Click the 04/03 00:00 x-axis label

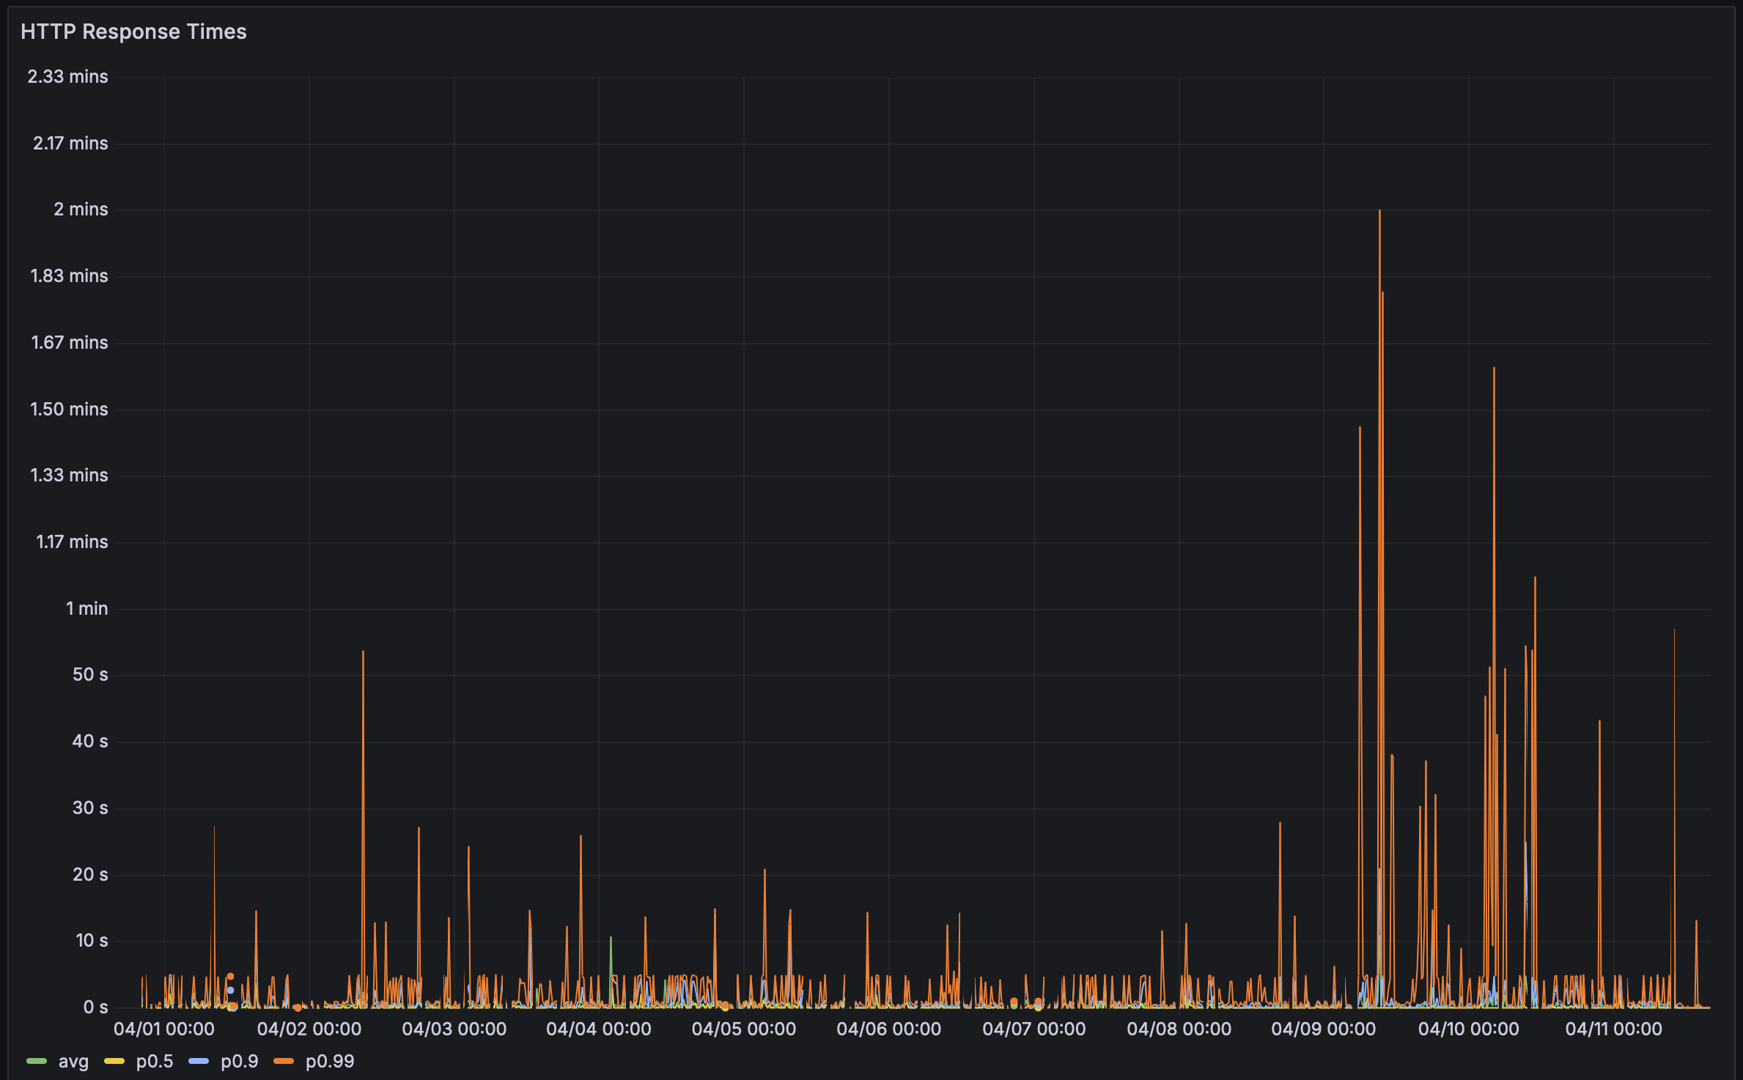[x=454, y=1029]
